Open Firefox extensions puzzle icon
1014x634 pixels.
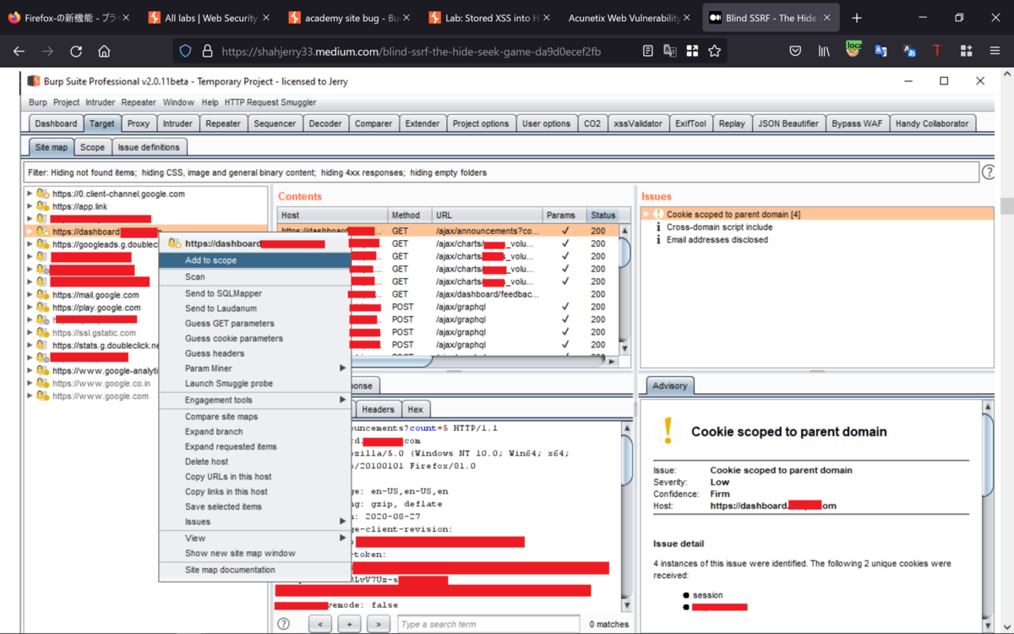(966, 52)
